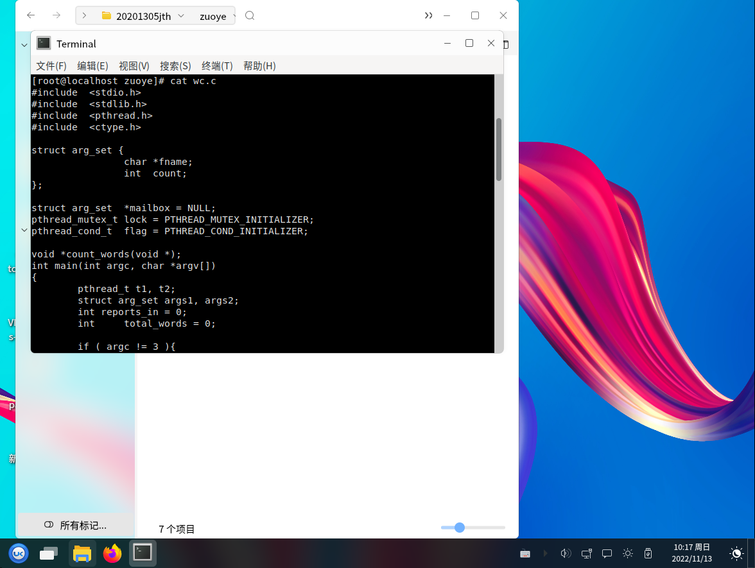This screenshot has height=568, width=755.
Task: Open the brightness sun tray icon
Action: pyautogui.click(x=628, y=553)
